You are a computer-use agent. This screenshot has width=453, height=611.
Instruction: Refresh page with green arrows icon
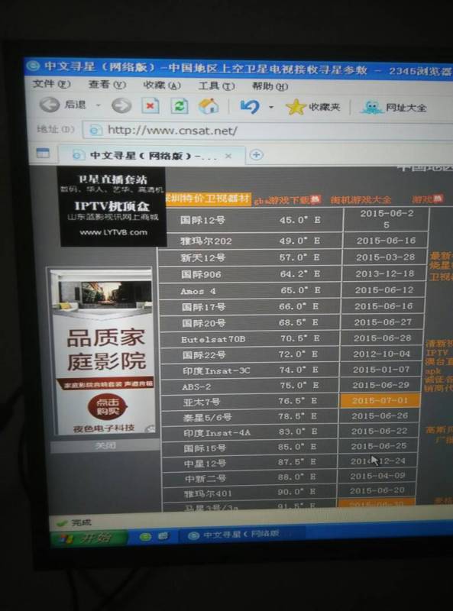pyautogui.click(x=180, y=106)
